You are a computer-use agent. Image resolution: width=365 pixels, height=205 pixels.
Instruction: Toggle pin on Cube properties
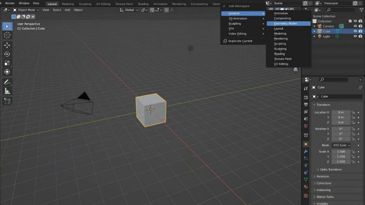tap(360, 87)
